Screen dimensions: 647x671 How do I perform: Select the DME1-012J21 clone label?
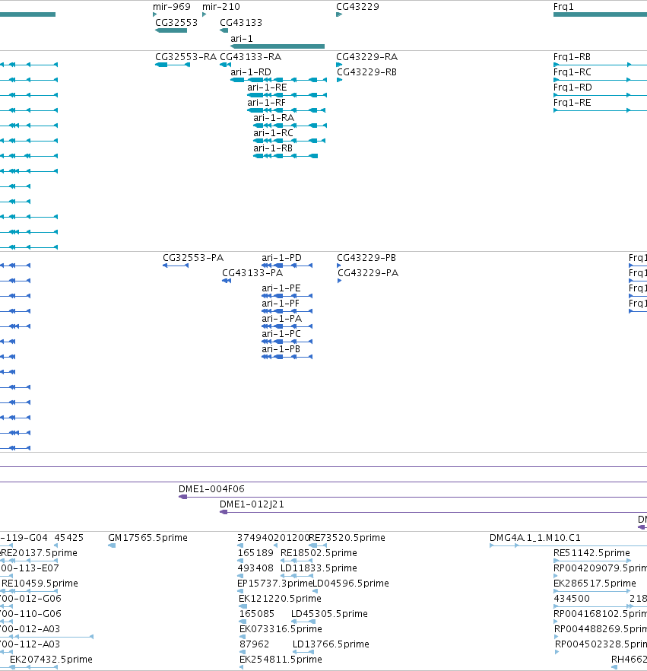252,504
